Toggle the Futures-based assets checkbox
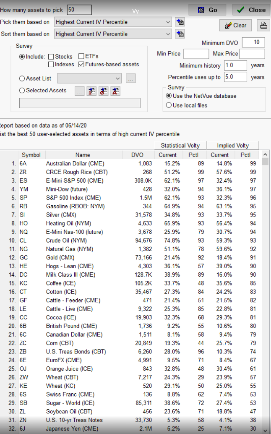This screenshot has width=271, height=434. tap(81, 65)
